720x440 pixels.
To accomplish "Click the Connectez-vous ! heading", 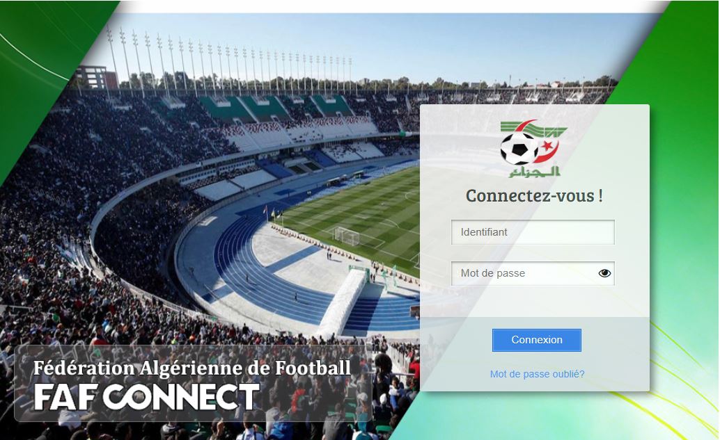I will click(x=534, y=196).
